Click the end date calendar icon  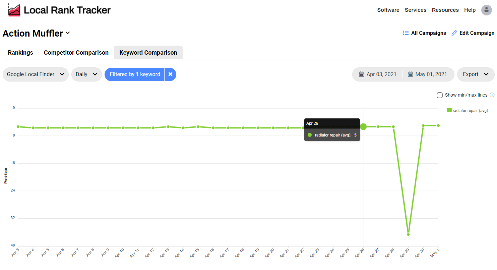point(410,74)
